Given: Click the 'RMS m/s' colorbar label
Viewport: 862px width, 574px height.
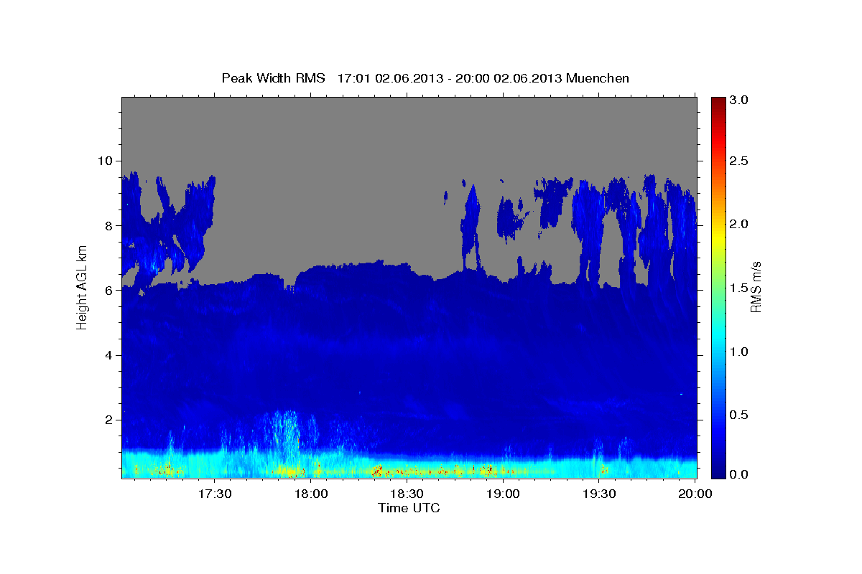Looking at the screenshot, I should (756, 287).
